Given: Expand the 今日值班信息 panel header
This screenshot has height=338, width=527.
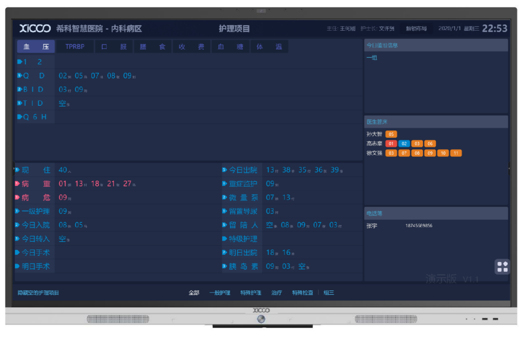Looking at the screenshot, I should tap(436, 45).
